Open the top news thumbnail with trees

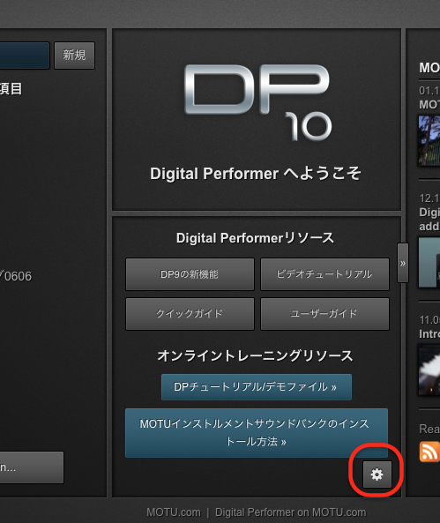click(429, 140)
